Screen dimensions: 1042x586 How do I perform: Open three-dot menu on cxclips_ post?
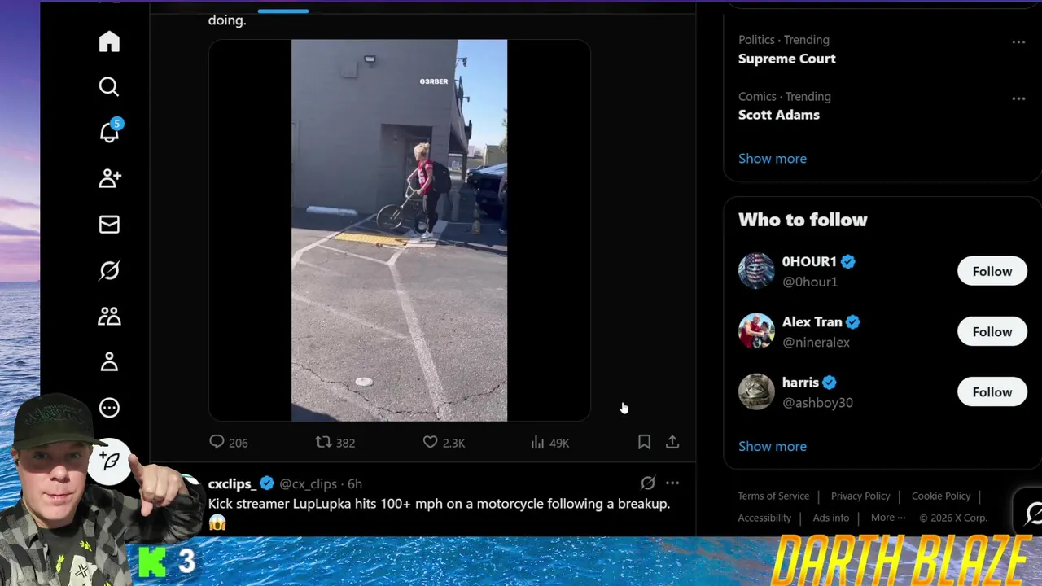(672, 483)
